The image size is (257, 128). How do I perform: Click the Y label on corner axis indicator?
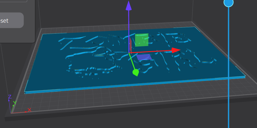(x=14, y=103)
